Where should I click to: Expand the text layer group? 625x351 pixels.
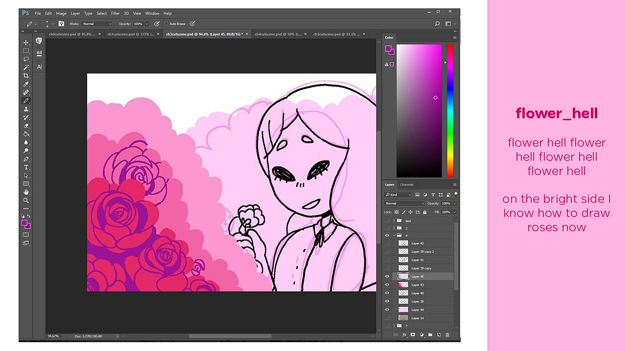[x=394, y=221]
